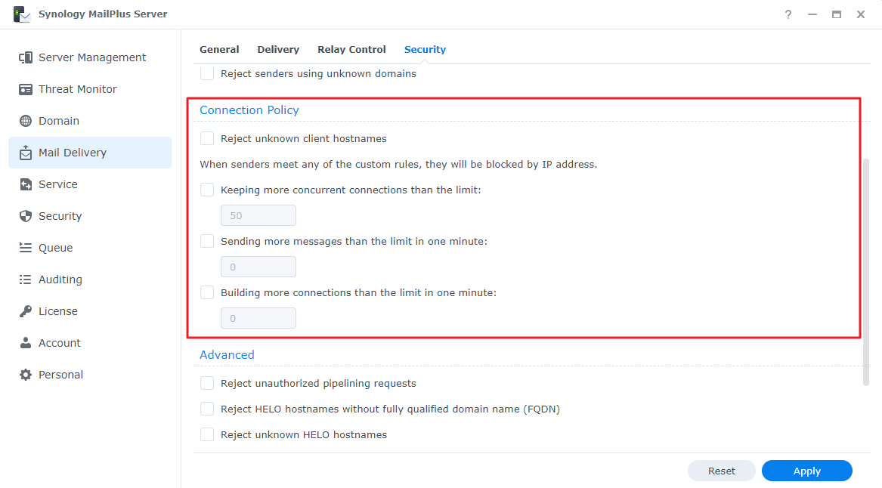Switch to the Delivery tab
This screenshot has width=882, height=488.
[x=278, y=49]
